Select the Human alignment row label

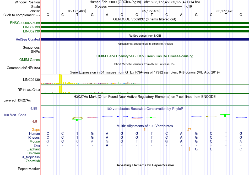coord(34,134)
